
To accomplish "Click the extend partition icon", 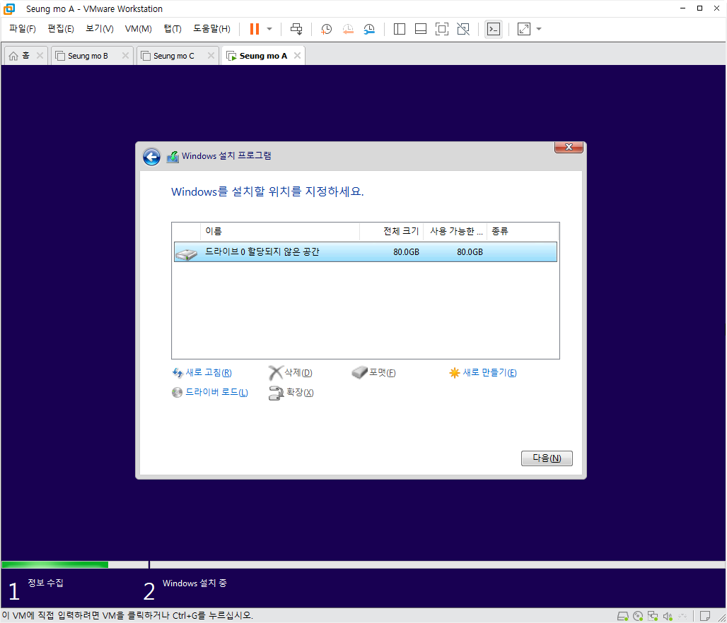I will pyautogui.click(x=276, y=393).
